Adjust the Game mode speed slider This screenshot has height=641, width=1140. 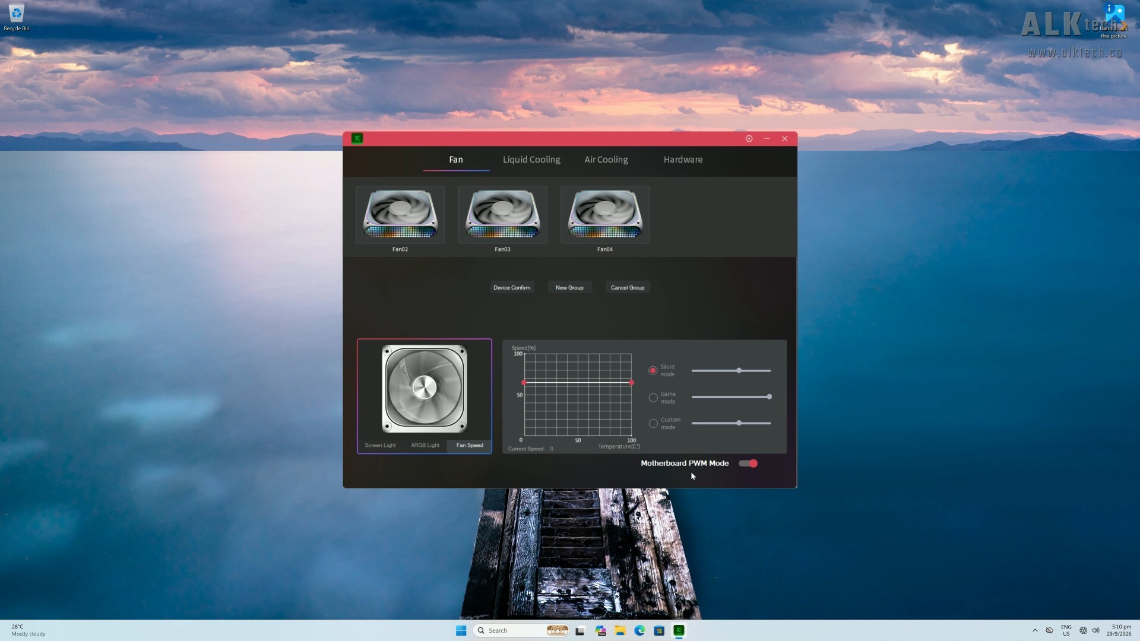click(731, 397)
